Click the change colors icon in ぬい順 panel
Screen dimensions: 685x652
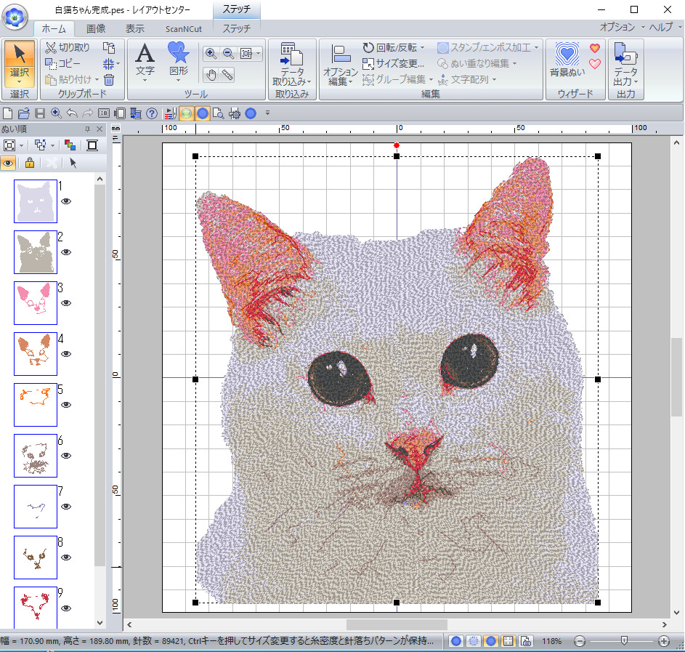tap(70, 145)
